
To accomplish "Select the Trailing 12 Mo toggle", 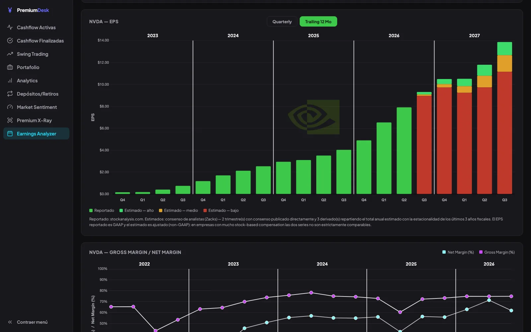I will point(318,22).
